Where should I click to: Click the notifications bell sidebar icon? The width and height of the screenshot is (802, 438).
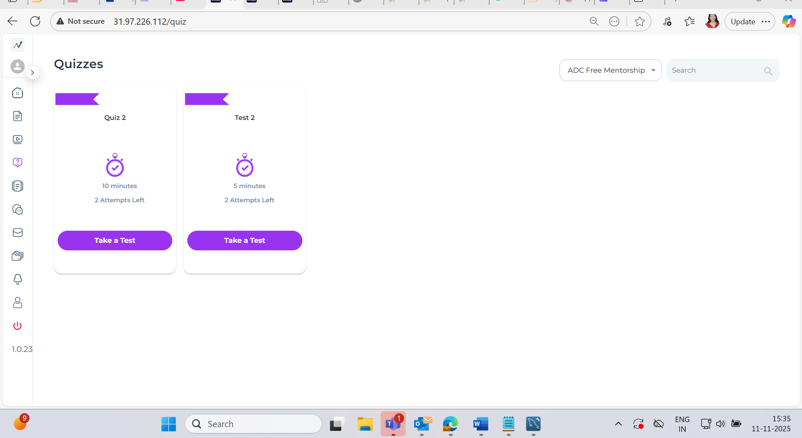pos(18,279)
